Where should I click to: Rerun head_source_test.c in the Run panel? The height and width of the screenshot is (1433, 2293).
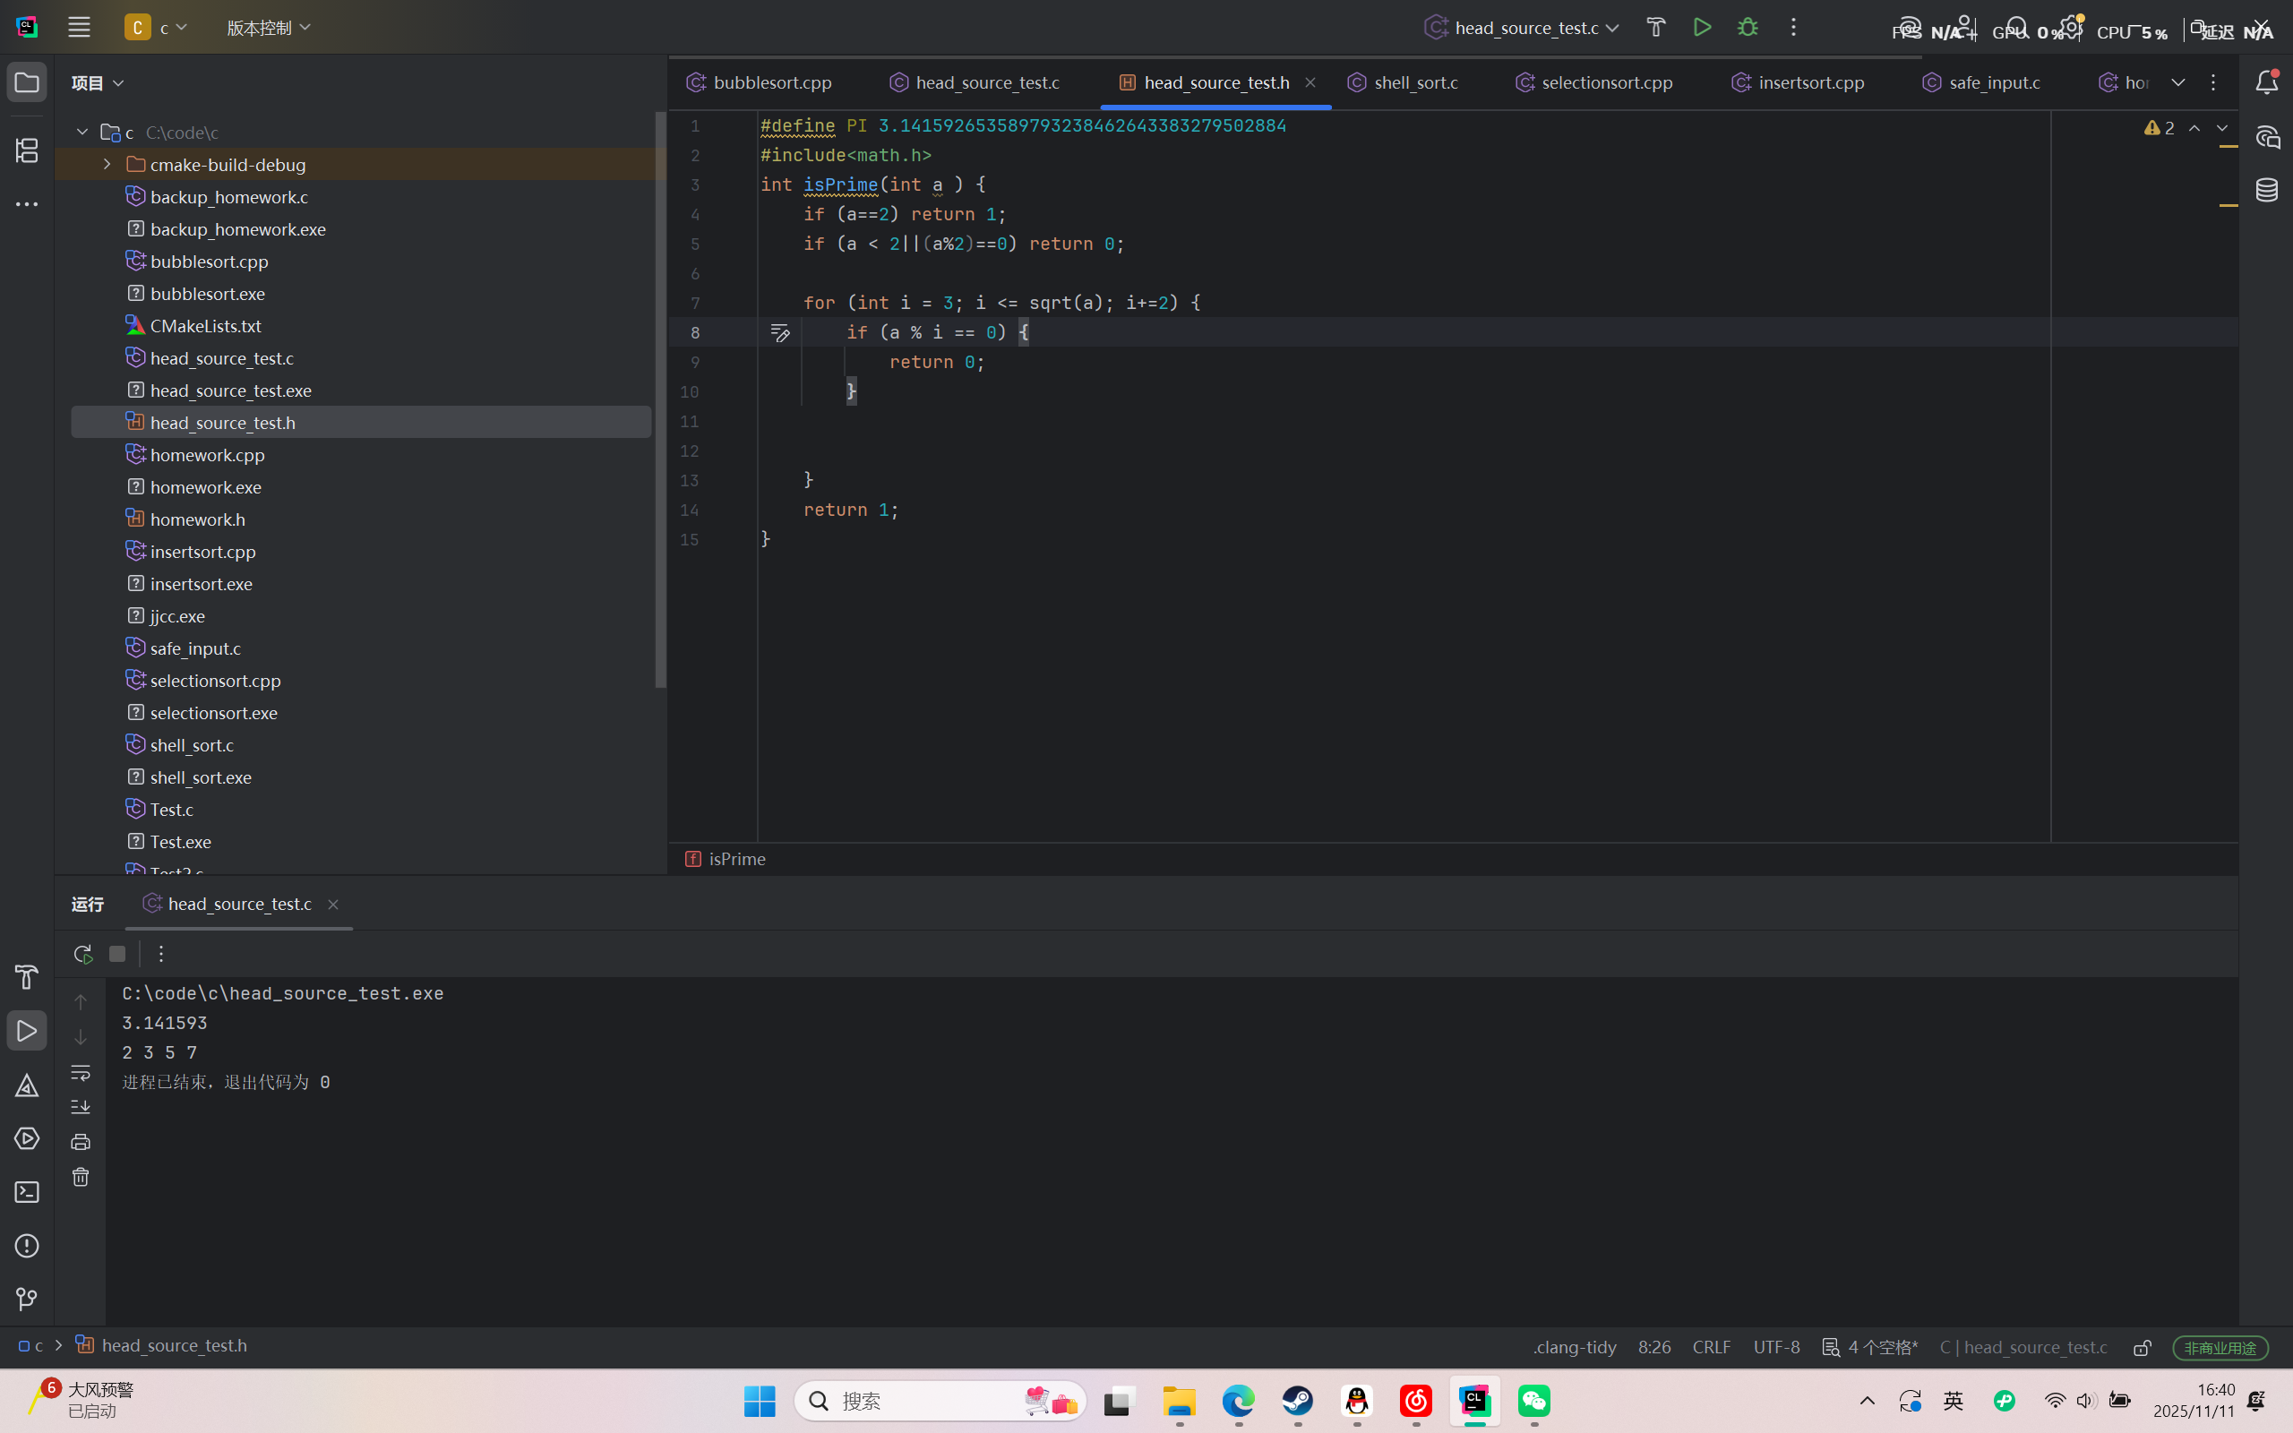click(x=82, y=954)
